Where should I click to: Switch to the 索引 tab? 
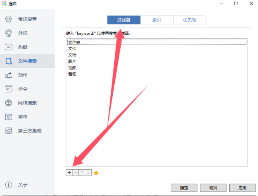tap(157, 20)
